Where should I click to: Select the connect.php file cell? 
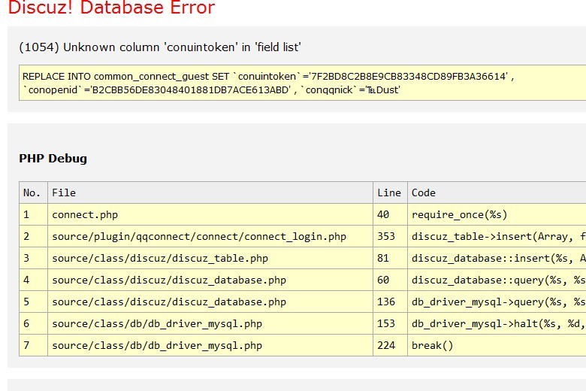coord(85,214)
